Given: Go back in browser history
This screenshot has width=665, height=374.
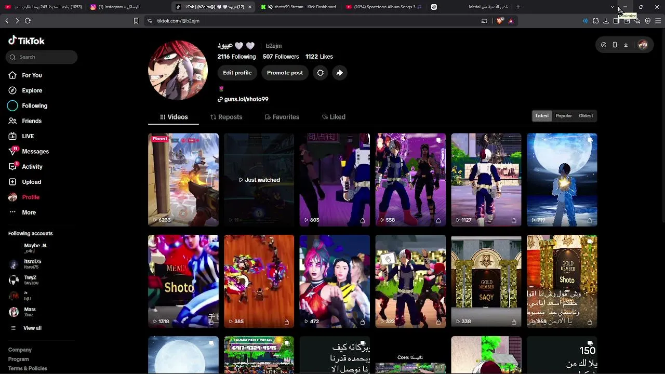Looking at the screenshot, I should point(7,21).
